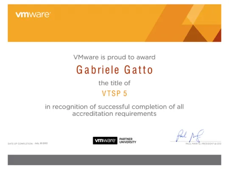Click the white vmware logo in orange banner
The image size is (229, 169).
pyautogui.click(x=33, y=15)
